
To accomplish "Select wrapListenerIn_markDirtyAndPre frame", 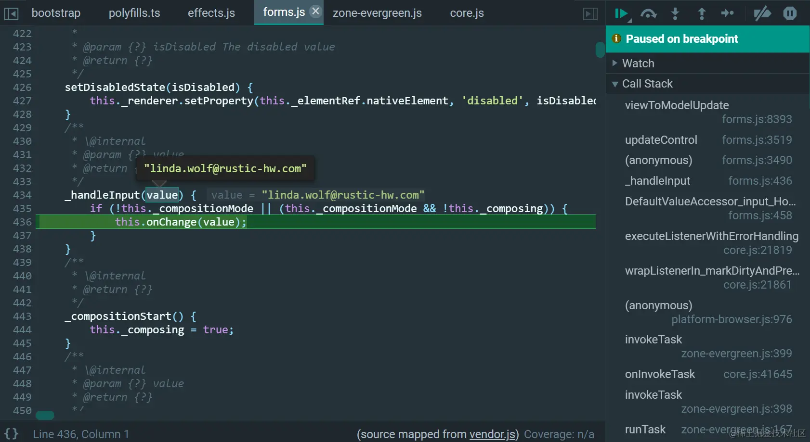I will coord(707,278).
